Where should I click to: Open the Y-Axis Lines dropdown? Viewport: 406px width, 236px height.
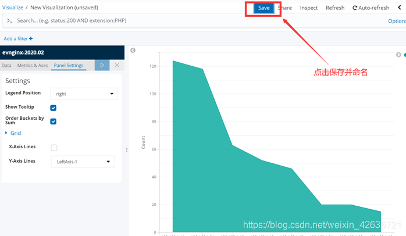[x=83, y=162]
